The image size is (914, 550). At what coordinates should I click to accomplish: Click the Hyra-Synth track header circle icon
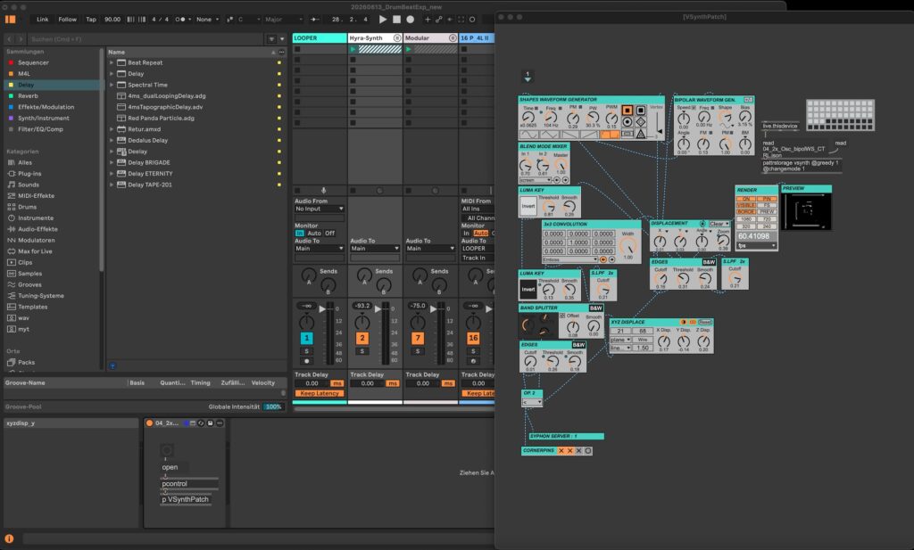click(x=397, y=37)
